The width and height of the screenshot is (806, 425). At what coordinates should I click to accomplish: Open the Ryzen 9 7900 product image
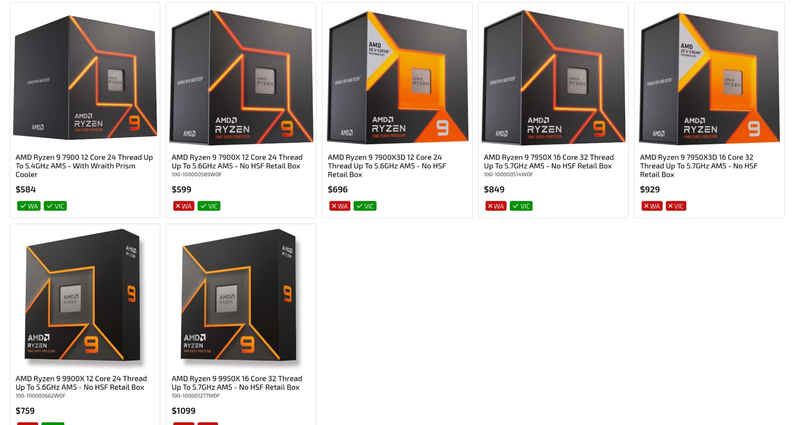(x=85, y=77)
